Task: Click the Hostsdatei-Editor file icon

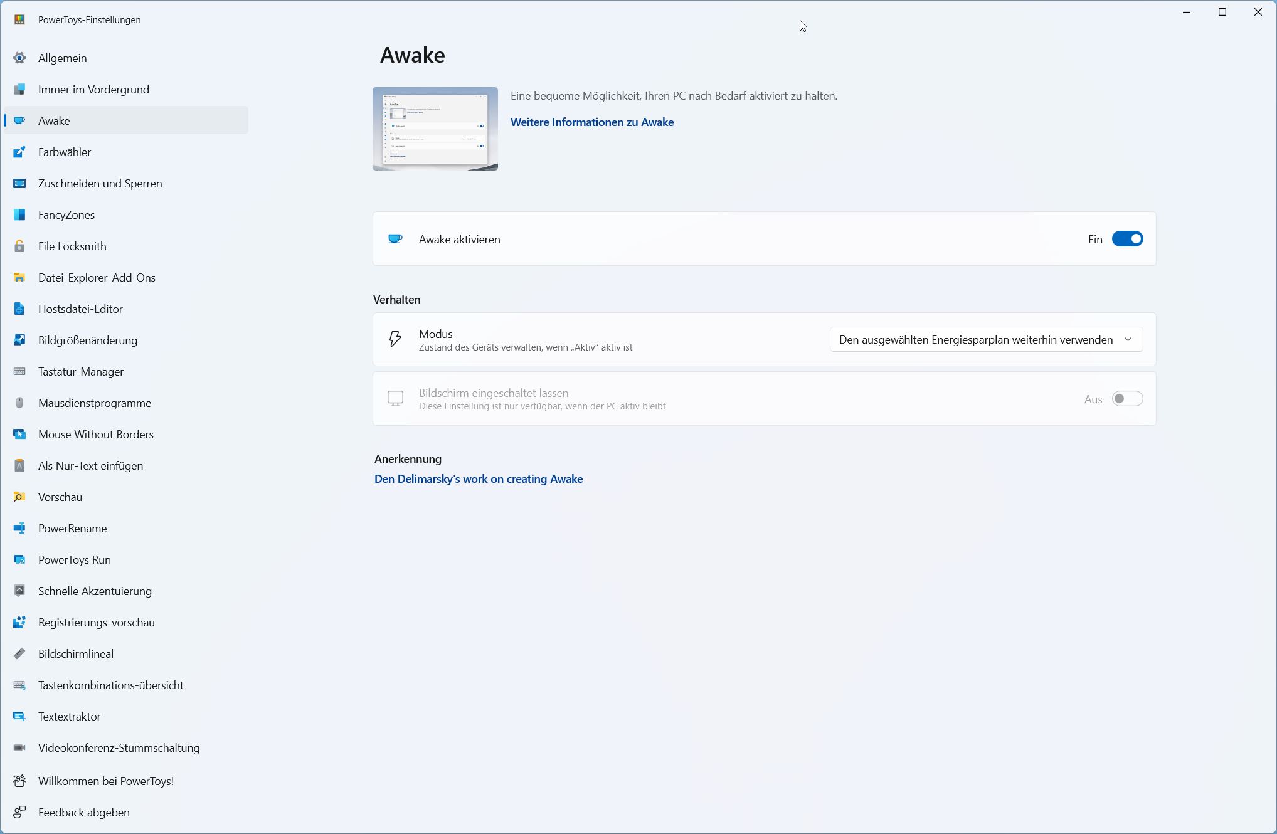Action: (x=19, y=309)
